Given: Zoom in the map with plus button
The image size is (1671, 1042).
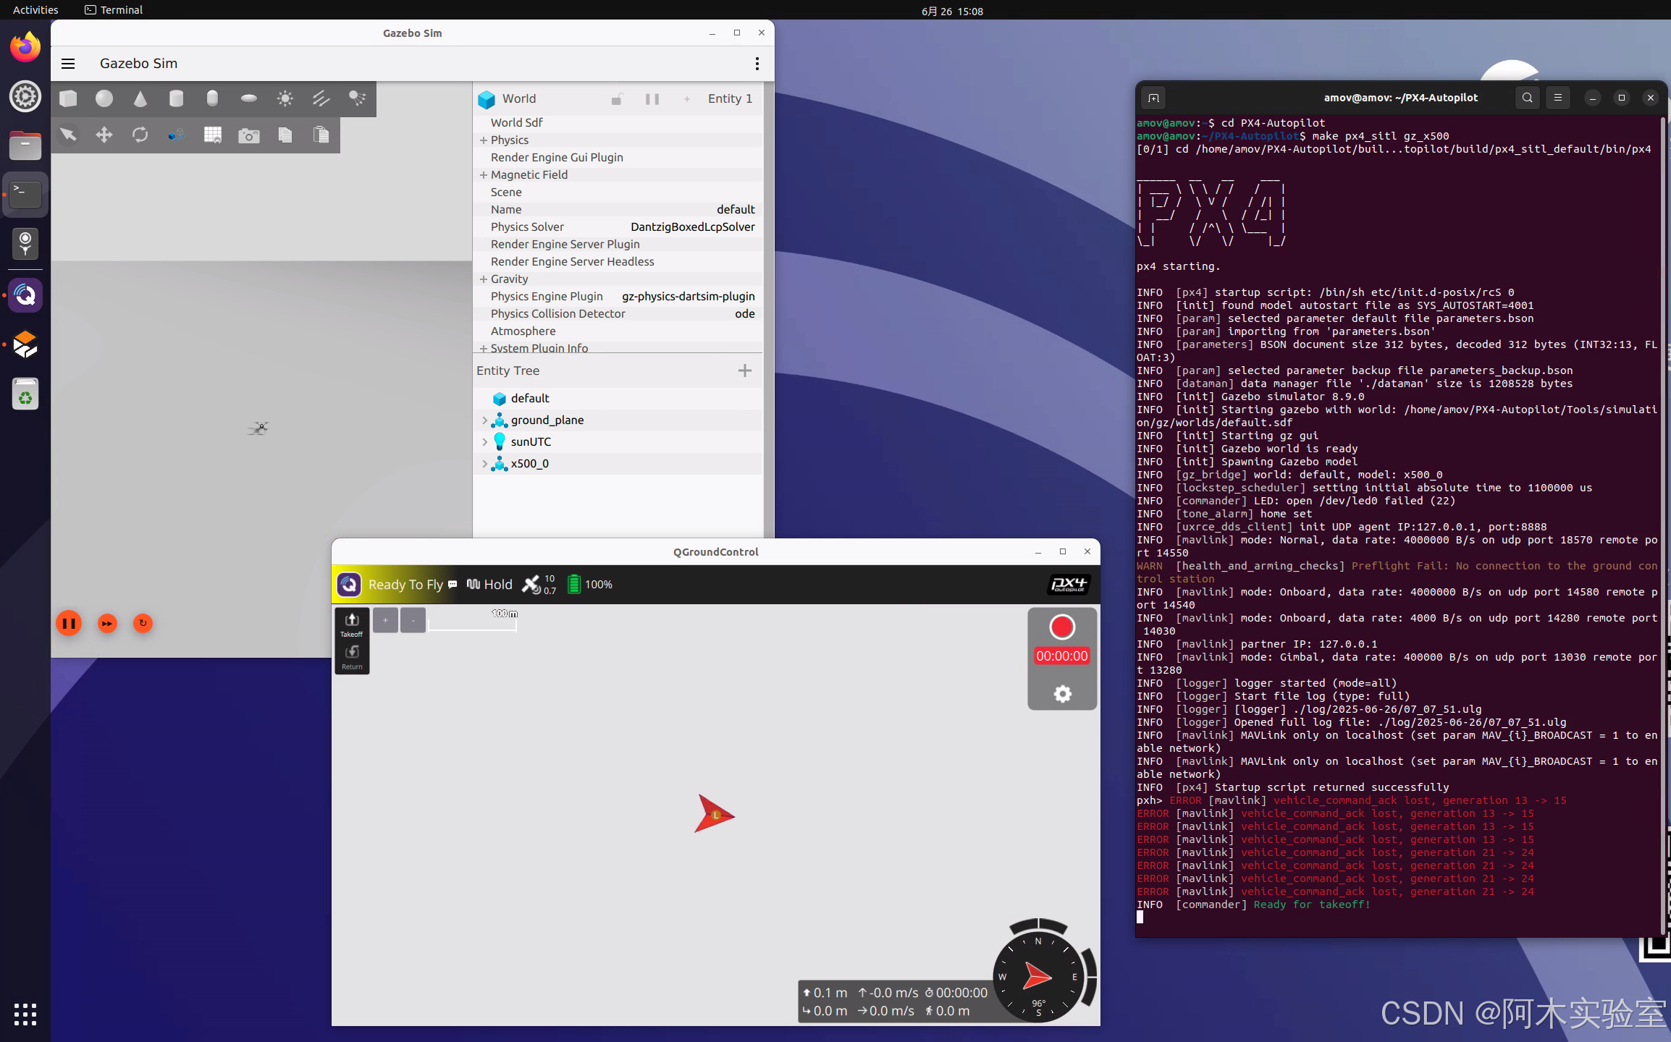Looking at the screenshot, I should [385, 620].
